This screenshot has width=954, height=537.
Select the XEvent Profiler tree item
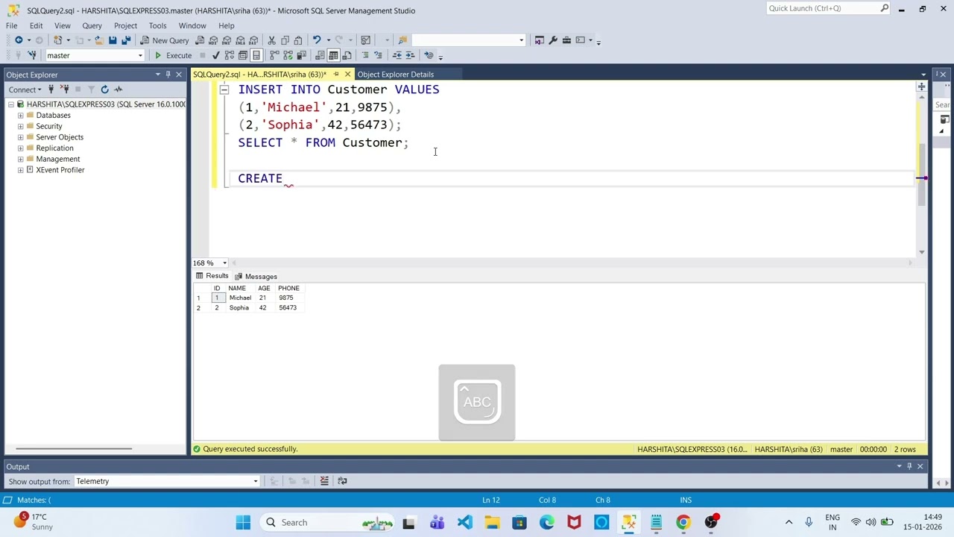[60, 170]
